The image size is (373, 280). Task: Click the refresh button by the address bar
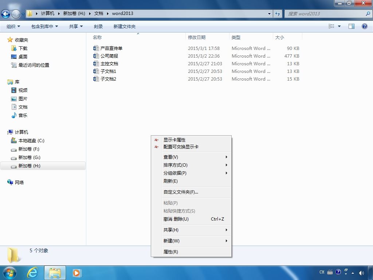tap(277, 13)
